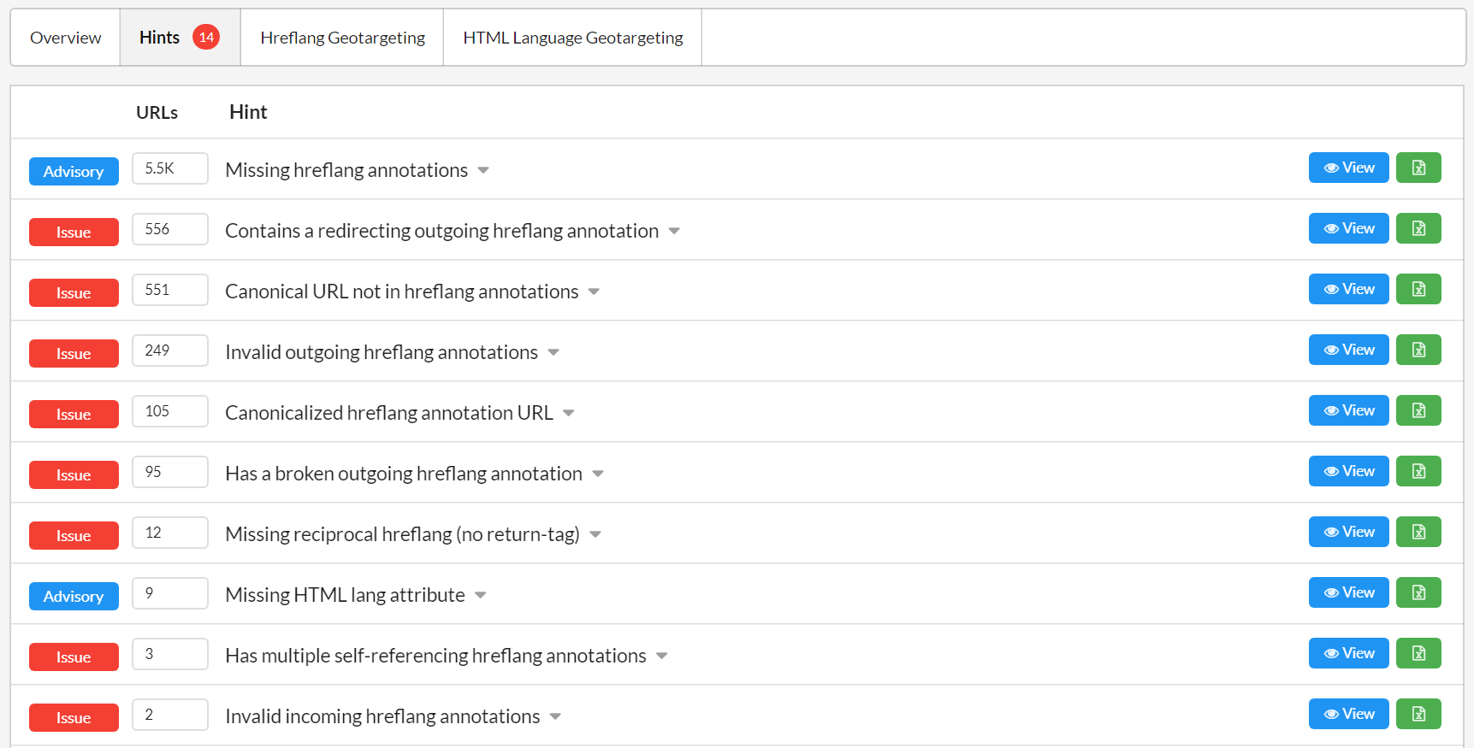Screen dimensions: 1474x748
Task: Click 'Invalid incoming hreflang annotations' hint text
Action: point(382,716)
